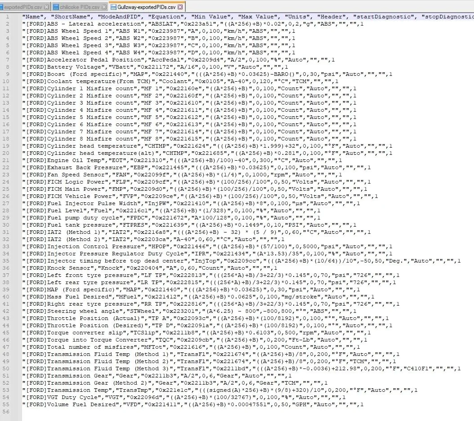Switch to the chilicoke PIDs.csv tab

(80, 7)
